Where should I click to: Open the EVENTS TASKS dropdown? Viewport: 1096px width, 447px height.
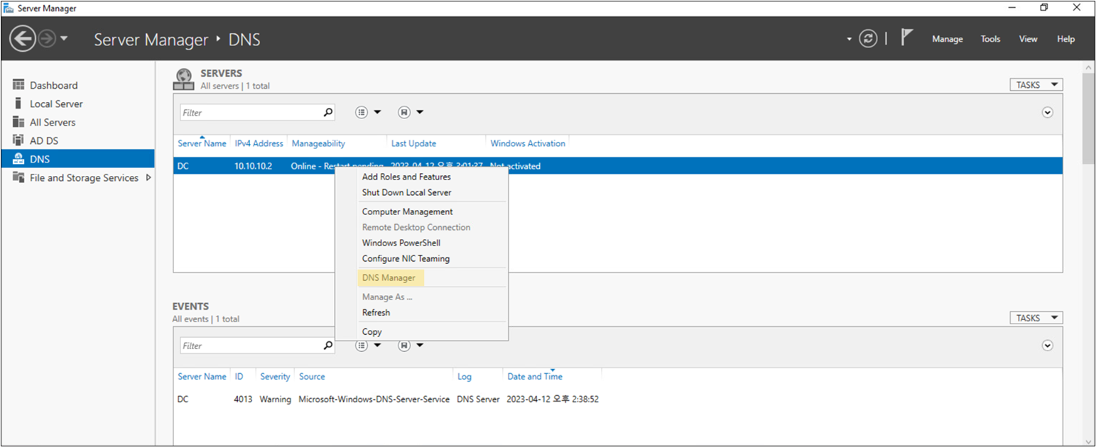pyautogui.click(x=1036, y=318)
